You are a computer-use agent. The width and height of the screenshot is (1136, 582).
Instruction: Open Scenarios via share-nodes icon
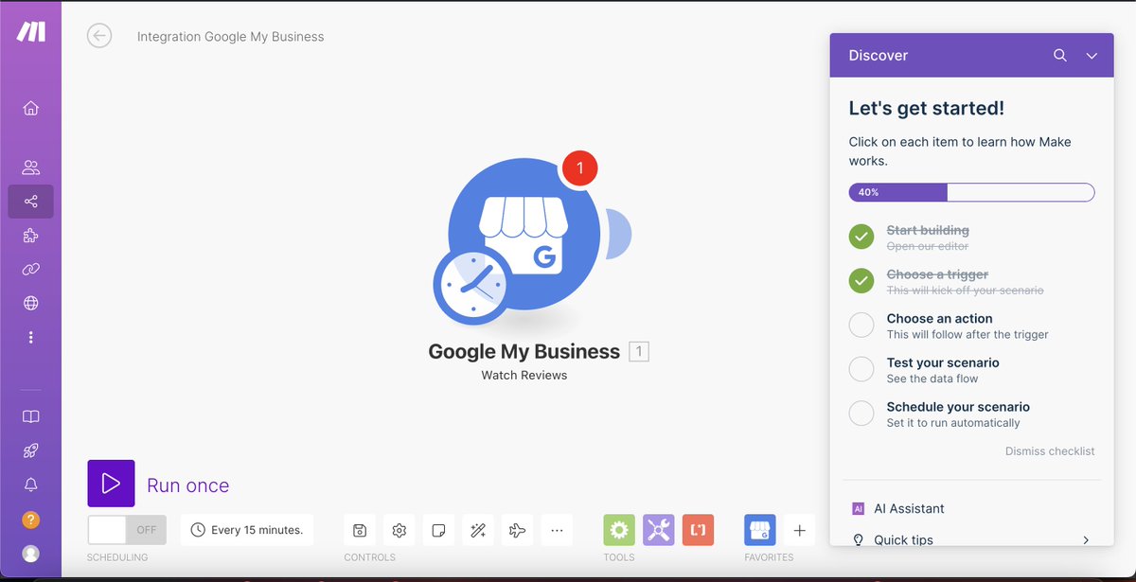click(30, 202)
